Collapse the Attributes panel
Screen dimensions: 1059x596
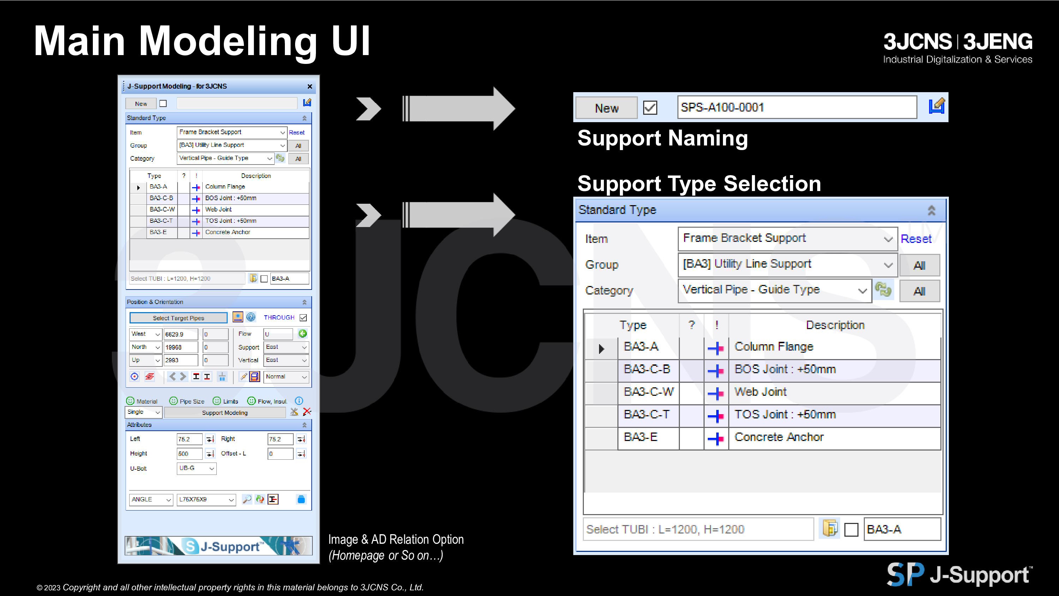click(305, 425)
